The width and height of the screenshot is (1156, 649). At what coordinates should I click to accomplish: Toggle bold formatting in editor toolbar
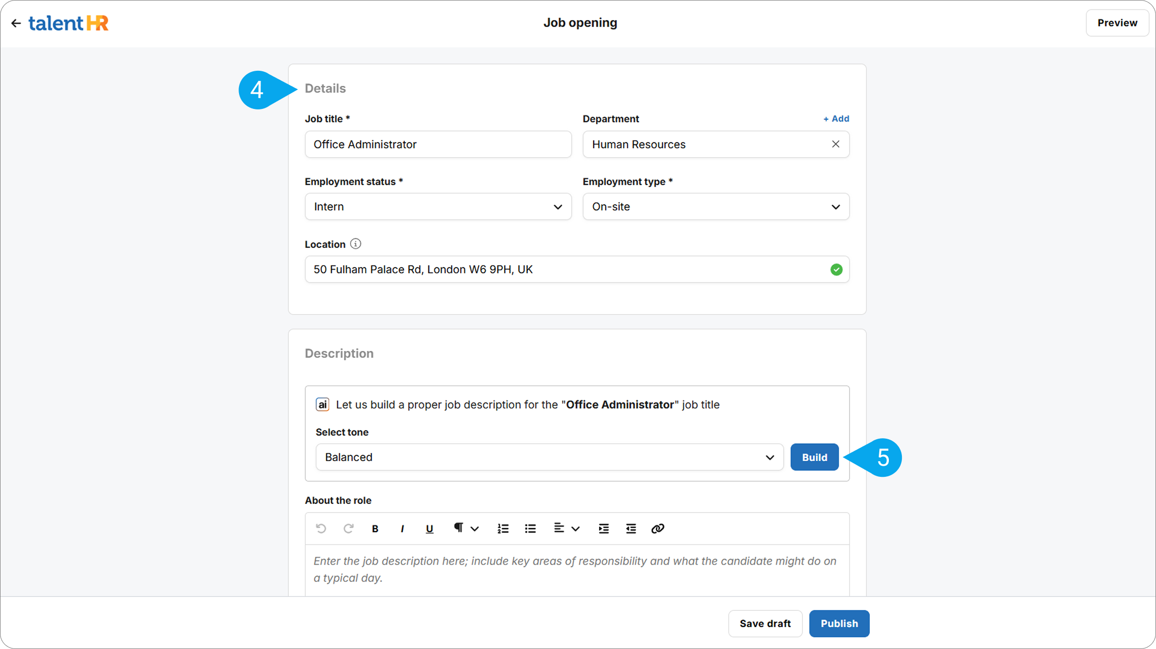pos(375,529)
